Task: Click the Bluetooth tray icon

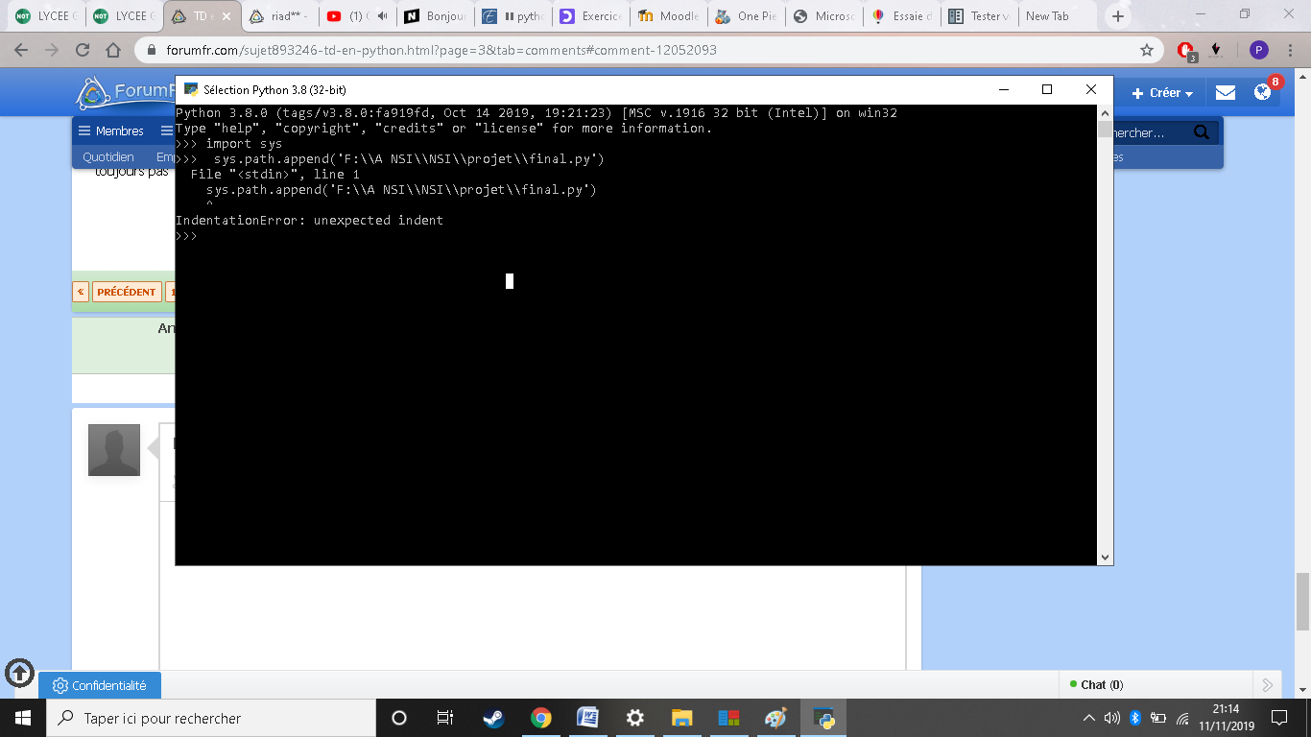Action: 1134,718
